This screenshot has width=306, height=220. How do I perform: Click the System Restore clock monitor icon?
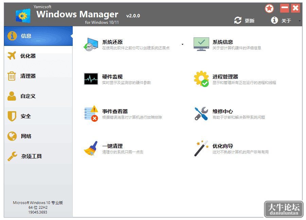tap(91, 45)
